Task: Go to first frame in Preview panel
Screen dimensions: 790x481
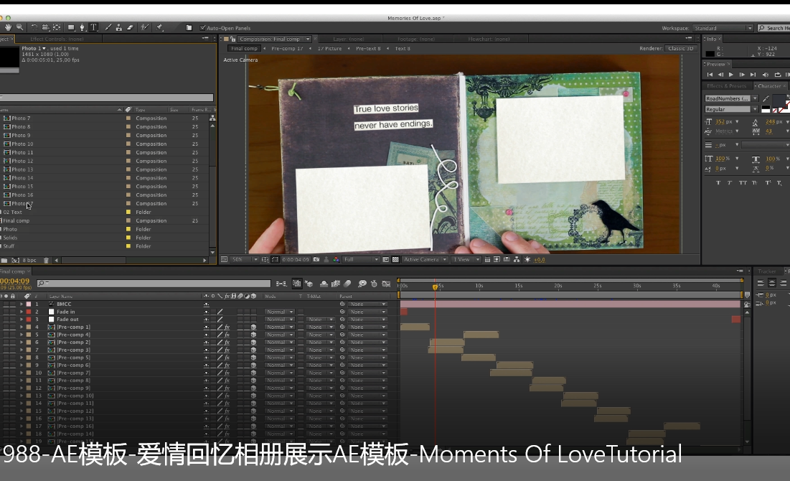Action: (710, 75)
